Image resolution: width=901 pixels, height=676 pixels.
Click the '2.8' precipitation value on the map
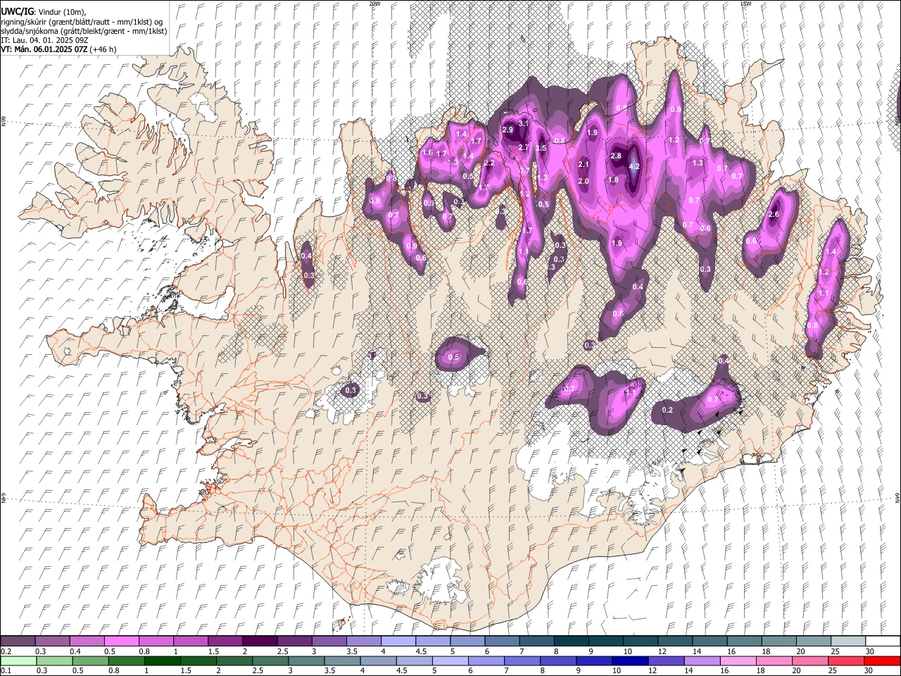click(615, 156)
